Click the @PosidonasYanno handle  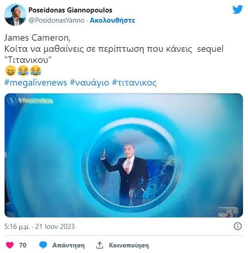(57, 20)
